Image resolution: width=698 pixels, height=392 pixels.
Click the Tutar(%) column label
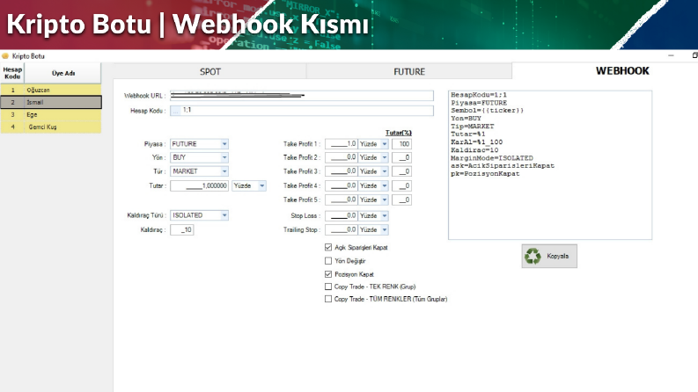[399, 133]
